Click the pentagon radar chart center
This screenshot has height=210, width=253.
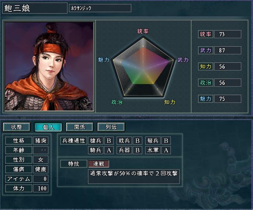coord(143,69)
